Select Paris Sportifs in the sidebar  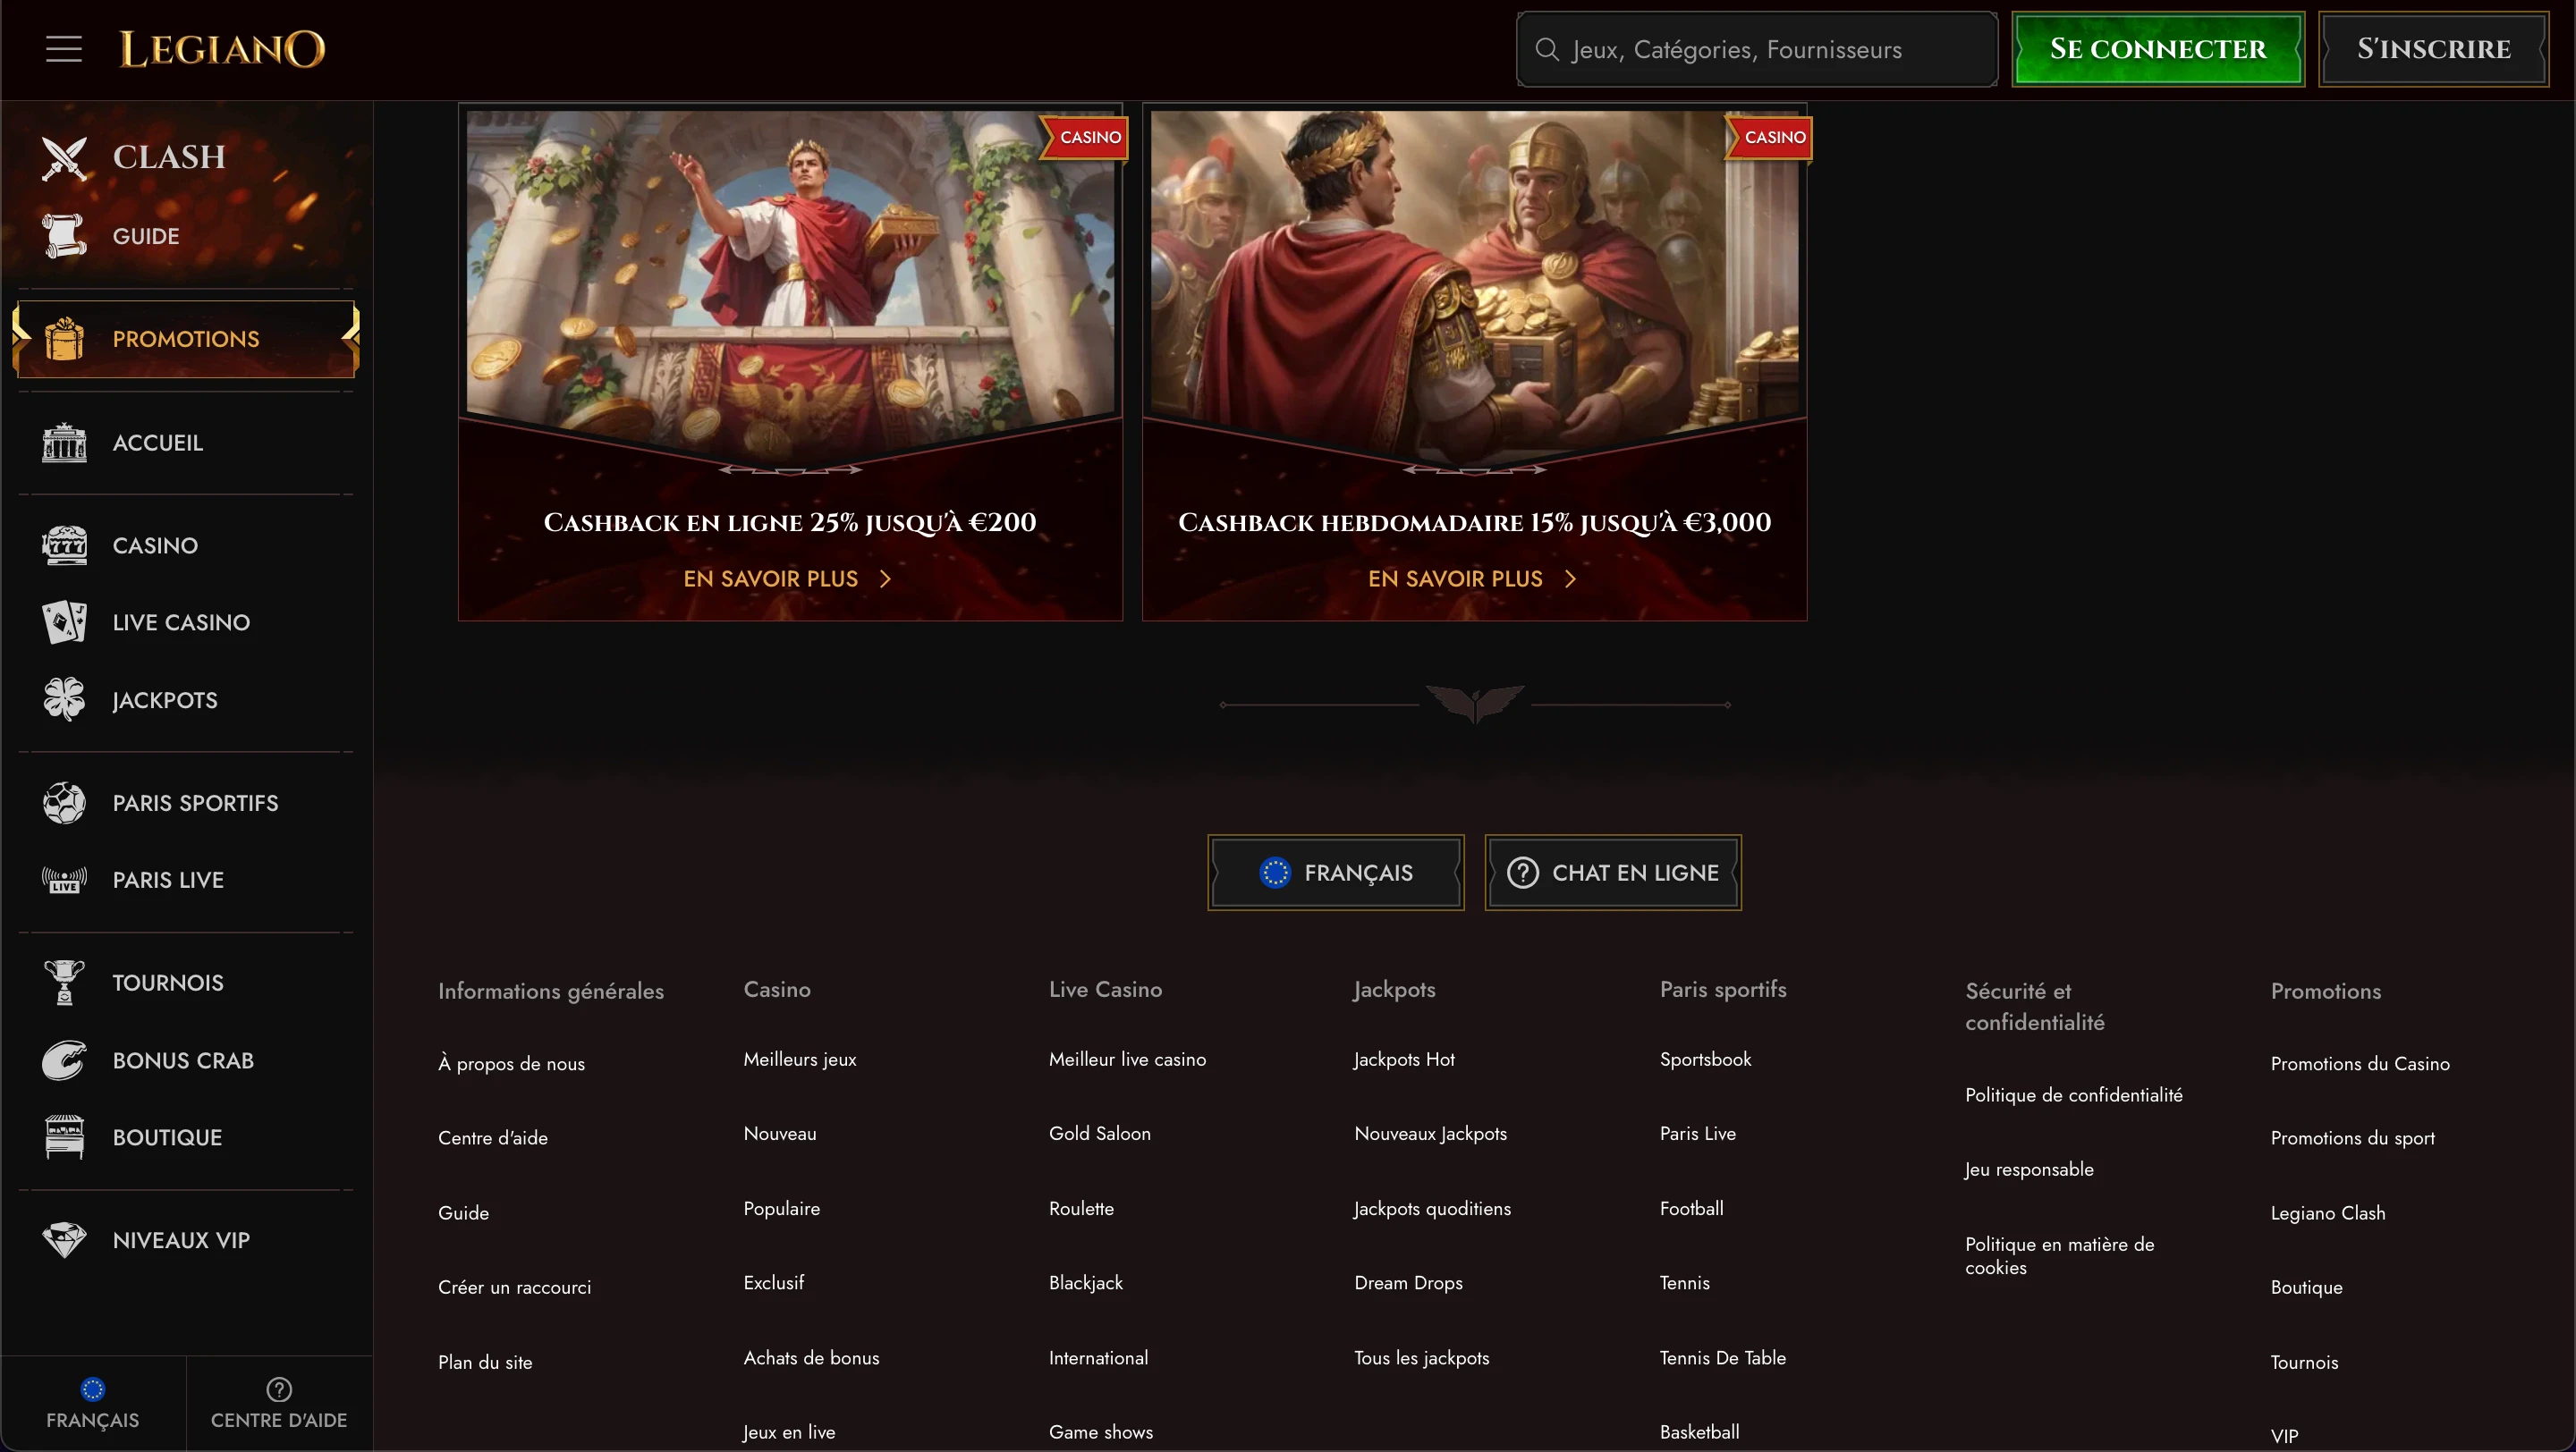tap(186, 804)
